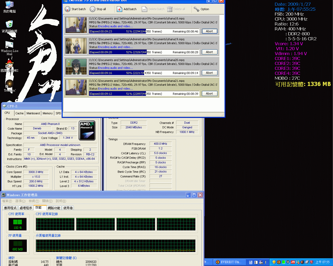Screen dimensions: 333x266
Task: Switch to Mainboard tab in CPU-Z
Action: click(33, 113)
